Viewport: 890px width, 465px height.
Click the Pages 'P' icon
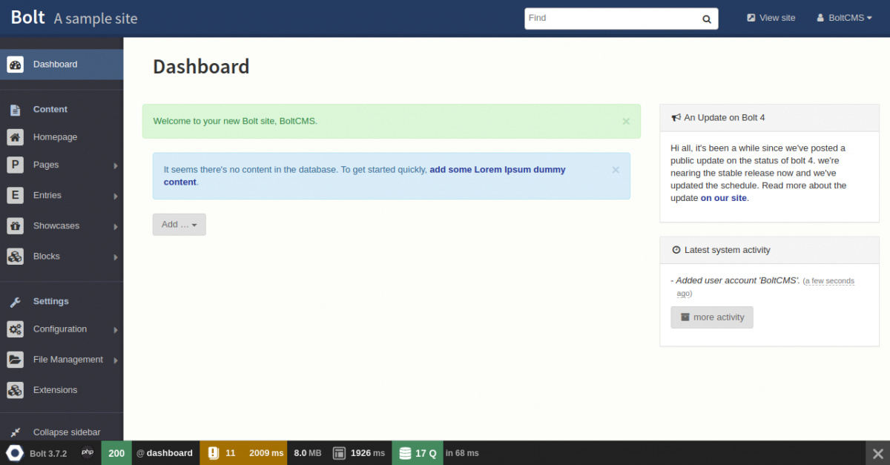(x=16, y=165)
